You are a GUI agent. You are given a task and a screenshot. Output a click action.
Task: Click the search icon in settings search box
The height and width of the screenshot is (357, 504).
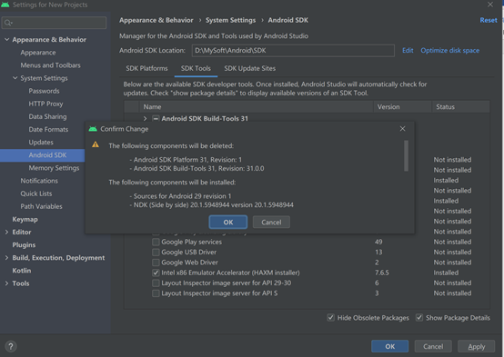click(x=8, y=23)
